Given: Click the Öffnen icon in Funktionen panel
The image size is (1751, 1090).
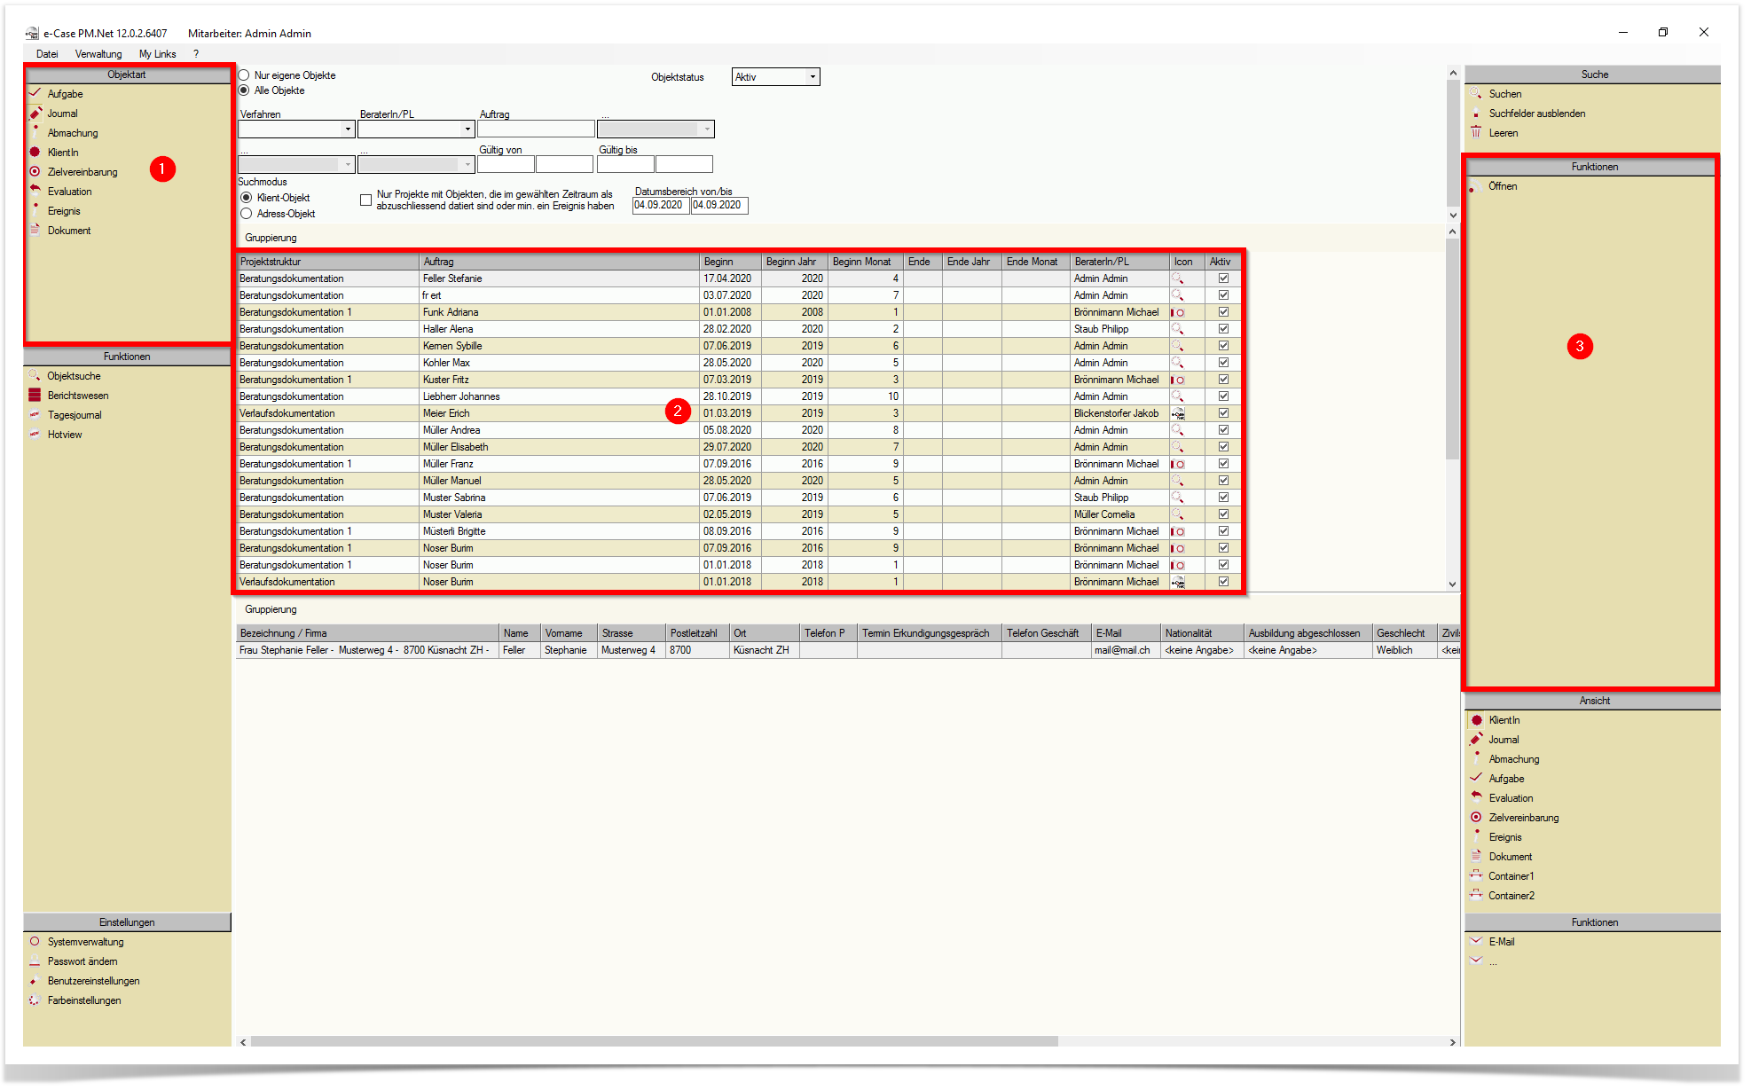Looking at the screenshot, I should (1474, 186).
